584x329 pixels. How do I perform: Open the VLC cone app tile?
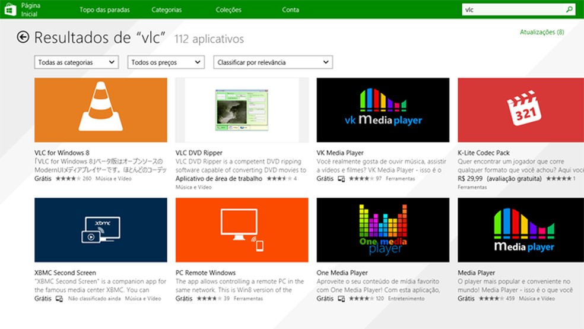click(x=100, y=110)
